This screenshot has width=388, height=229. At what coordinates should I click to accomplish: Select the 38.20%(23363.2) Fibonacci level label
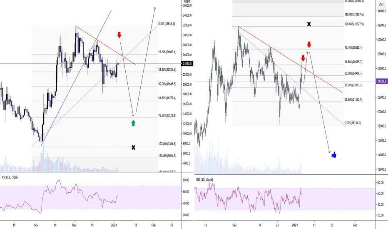pos(353,85)
